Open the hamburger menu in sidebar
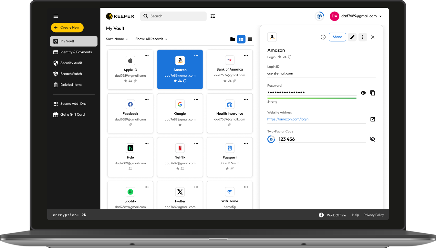This screenshot has width=436, height=248. [x=56, y=16]
